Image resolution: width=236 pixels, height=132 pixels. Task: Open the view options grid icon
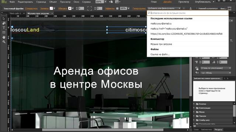pyautogui.click(x=117, y=2)
